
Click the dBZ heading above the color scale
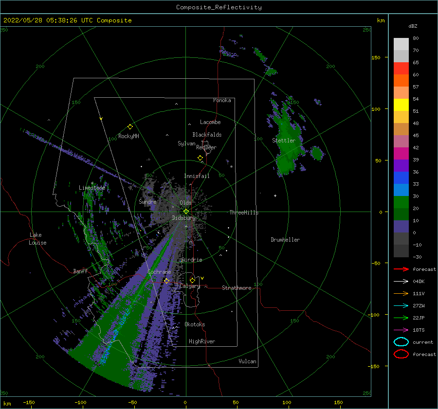point(413,26)
